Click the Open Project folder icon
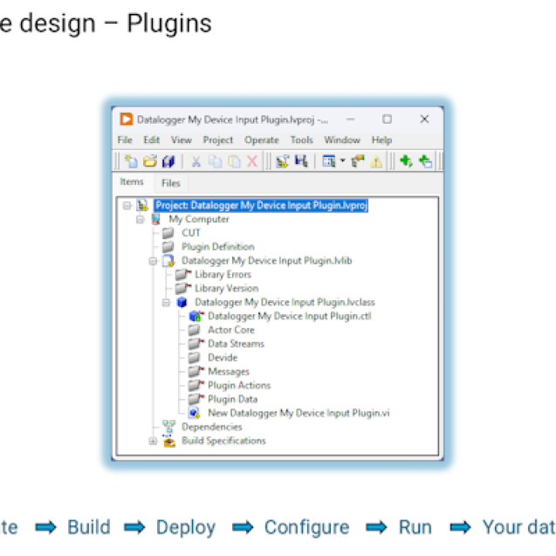The height and width of the screenshot is (556, 556). [x=149, y=161]
